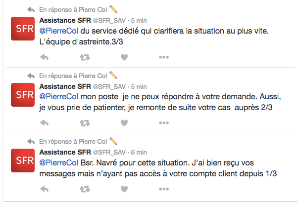Open more options on tweet 3/3

click(x=164, y=57)
